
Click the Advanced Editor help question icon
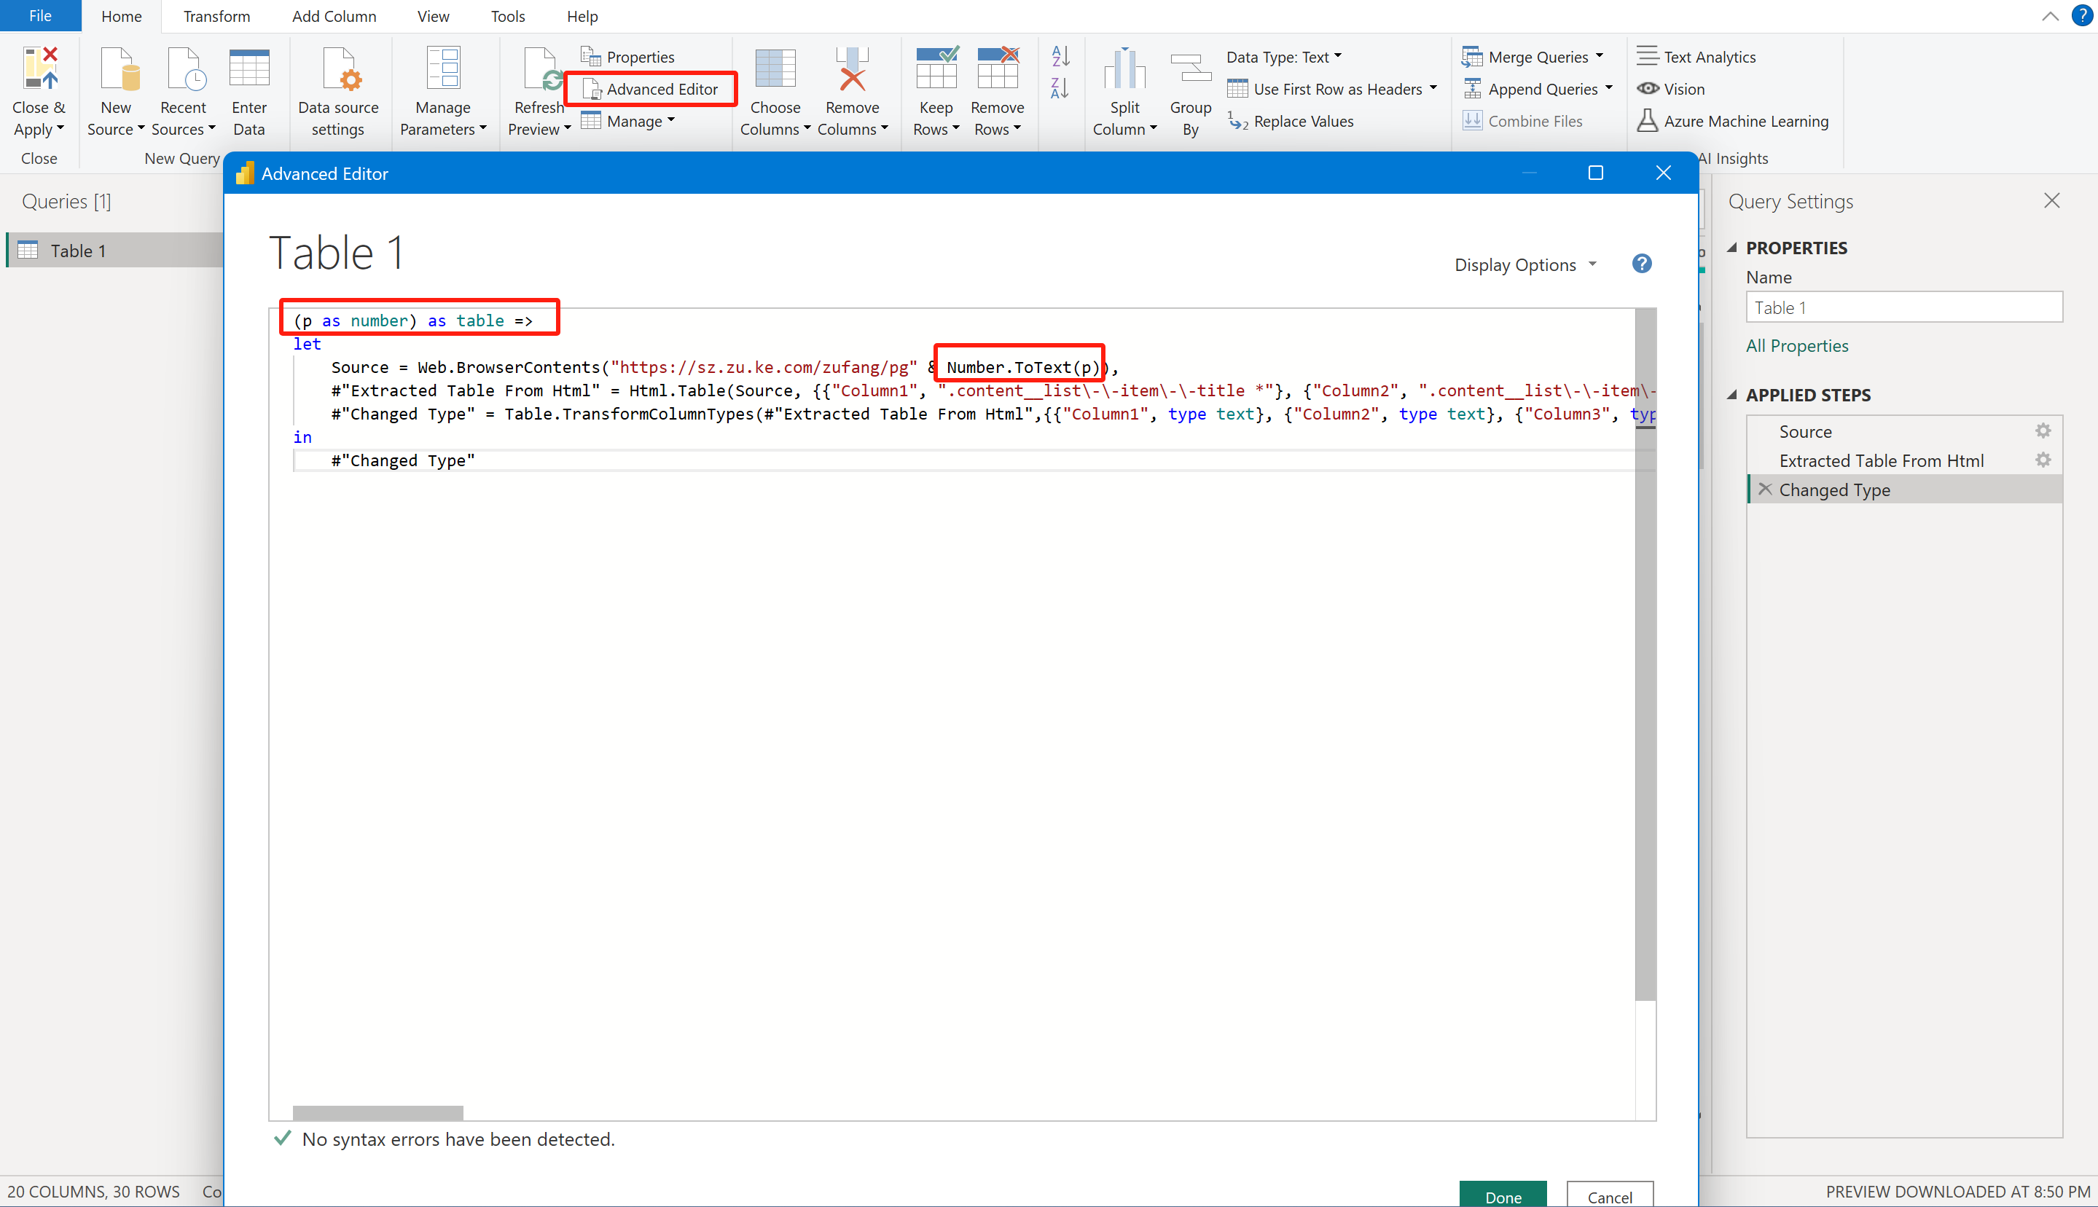click(1641, 264)
